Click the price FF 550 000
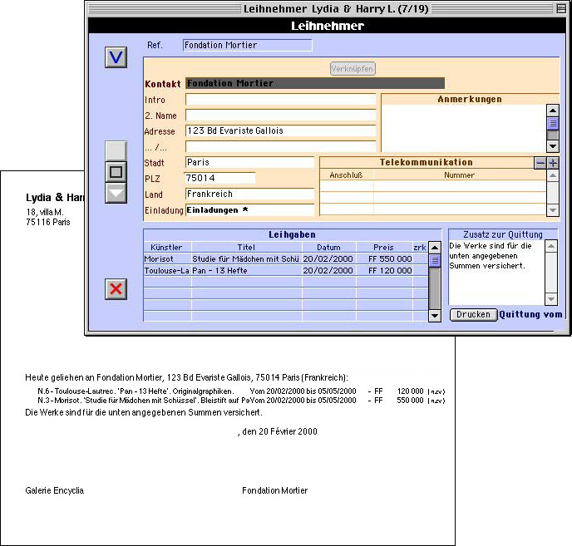The width and height of the screenshot is (572, 546). (390, 259)
